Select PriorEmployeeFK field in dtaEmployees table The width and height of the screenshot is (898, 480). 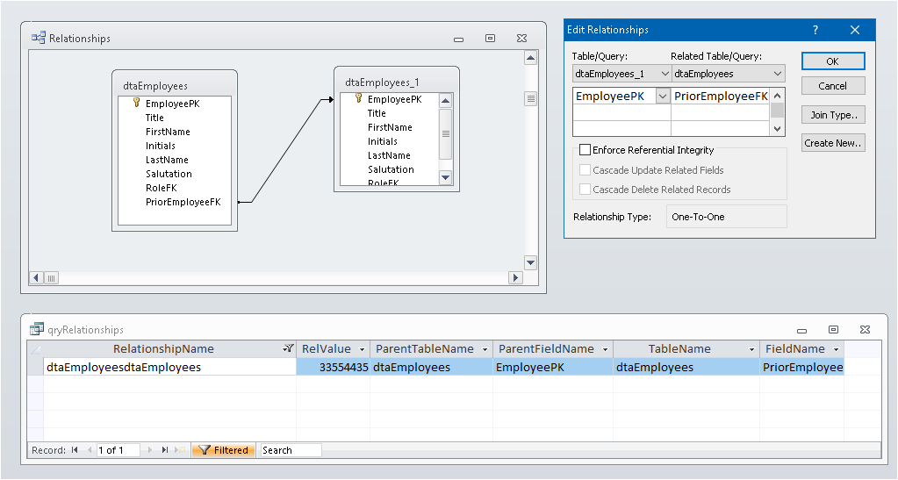click(x=183, y=202)
